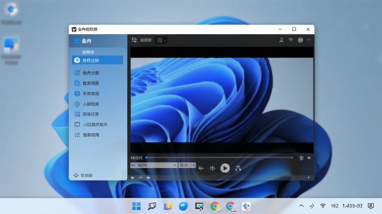Click the home icon at the sidebar bottom
The image size is (382, 214).
tap(76, 175)
